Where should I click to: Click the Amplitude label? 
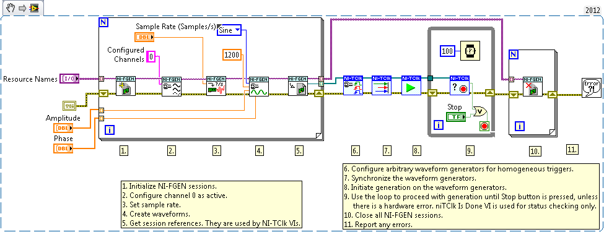[x=63, y=118]
